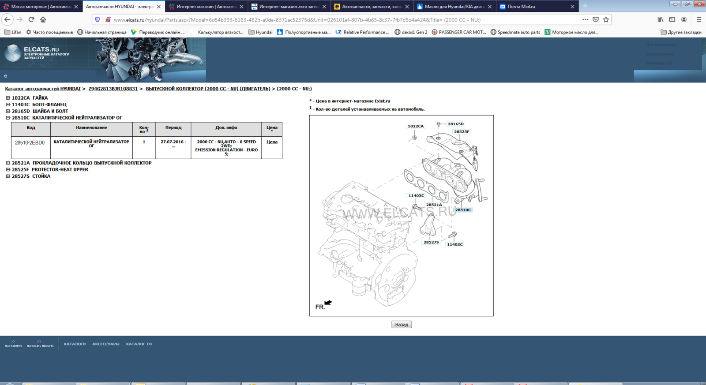This screenshot has width=706, height=385.
Task: Open 'Каталог автозапчастей HYUNDAI' breadcrumb link
Action: pos(43,89)
